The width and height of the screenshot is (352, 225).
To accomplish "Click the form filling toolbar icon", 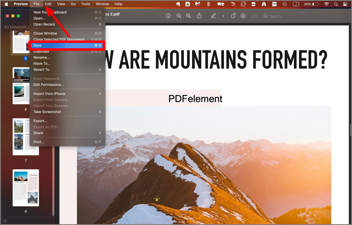I will [254, 16].
